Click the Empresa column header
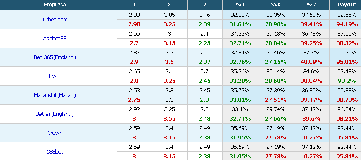The width and height of the screenshot is (361, 160). tap(55, 5)
